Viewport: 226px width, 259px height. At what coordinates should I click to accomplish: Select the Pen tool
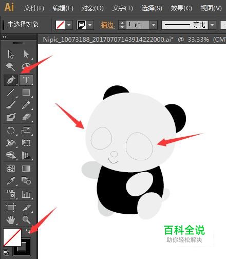(x=11, y=80)
